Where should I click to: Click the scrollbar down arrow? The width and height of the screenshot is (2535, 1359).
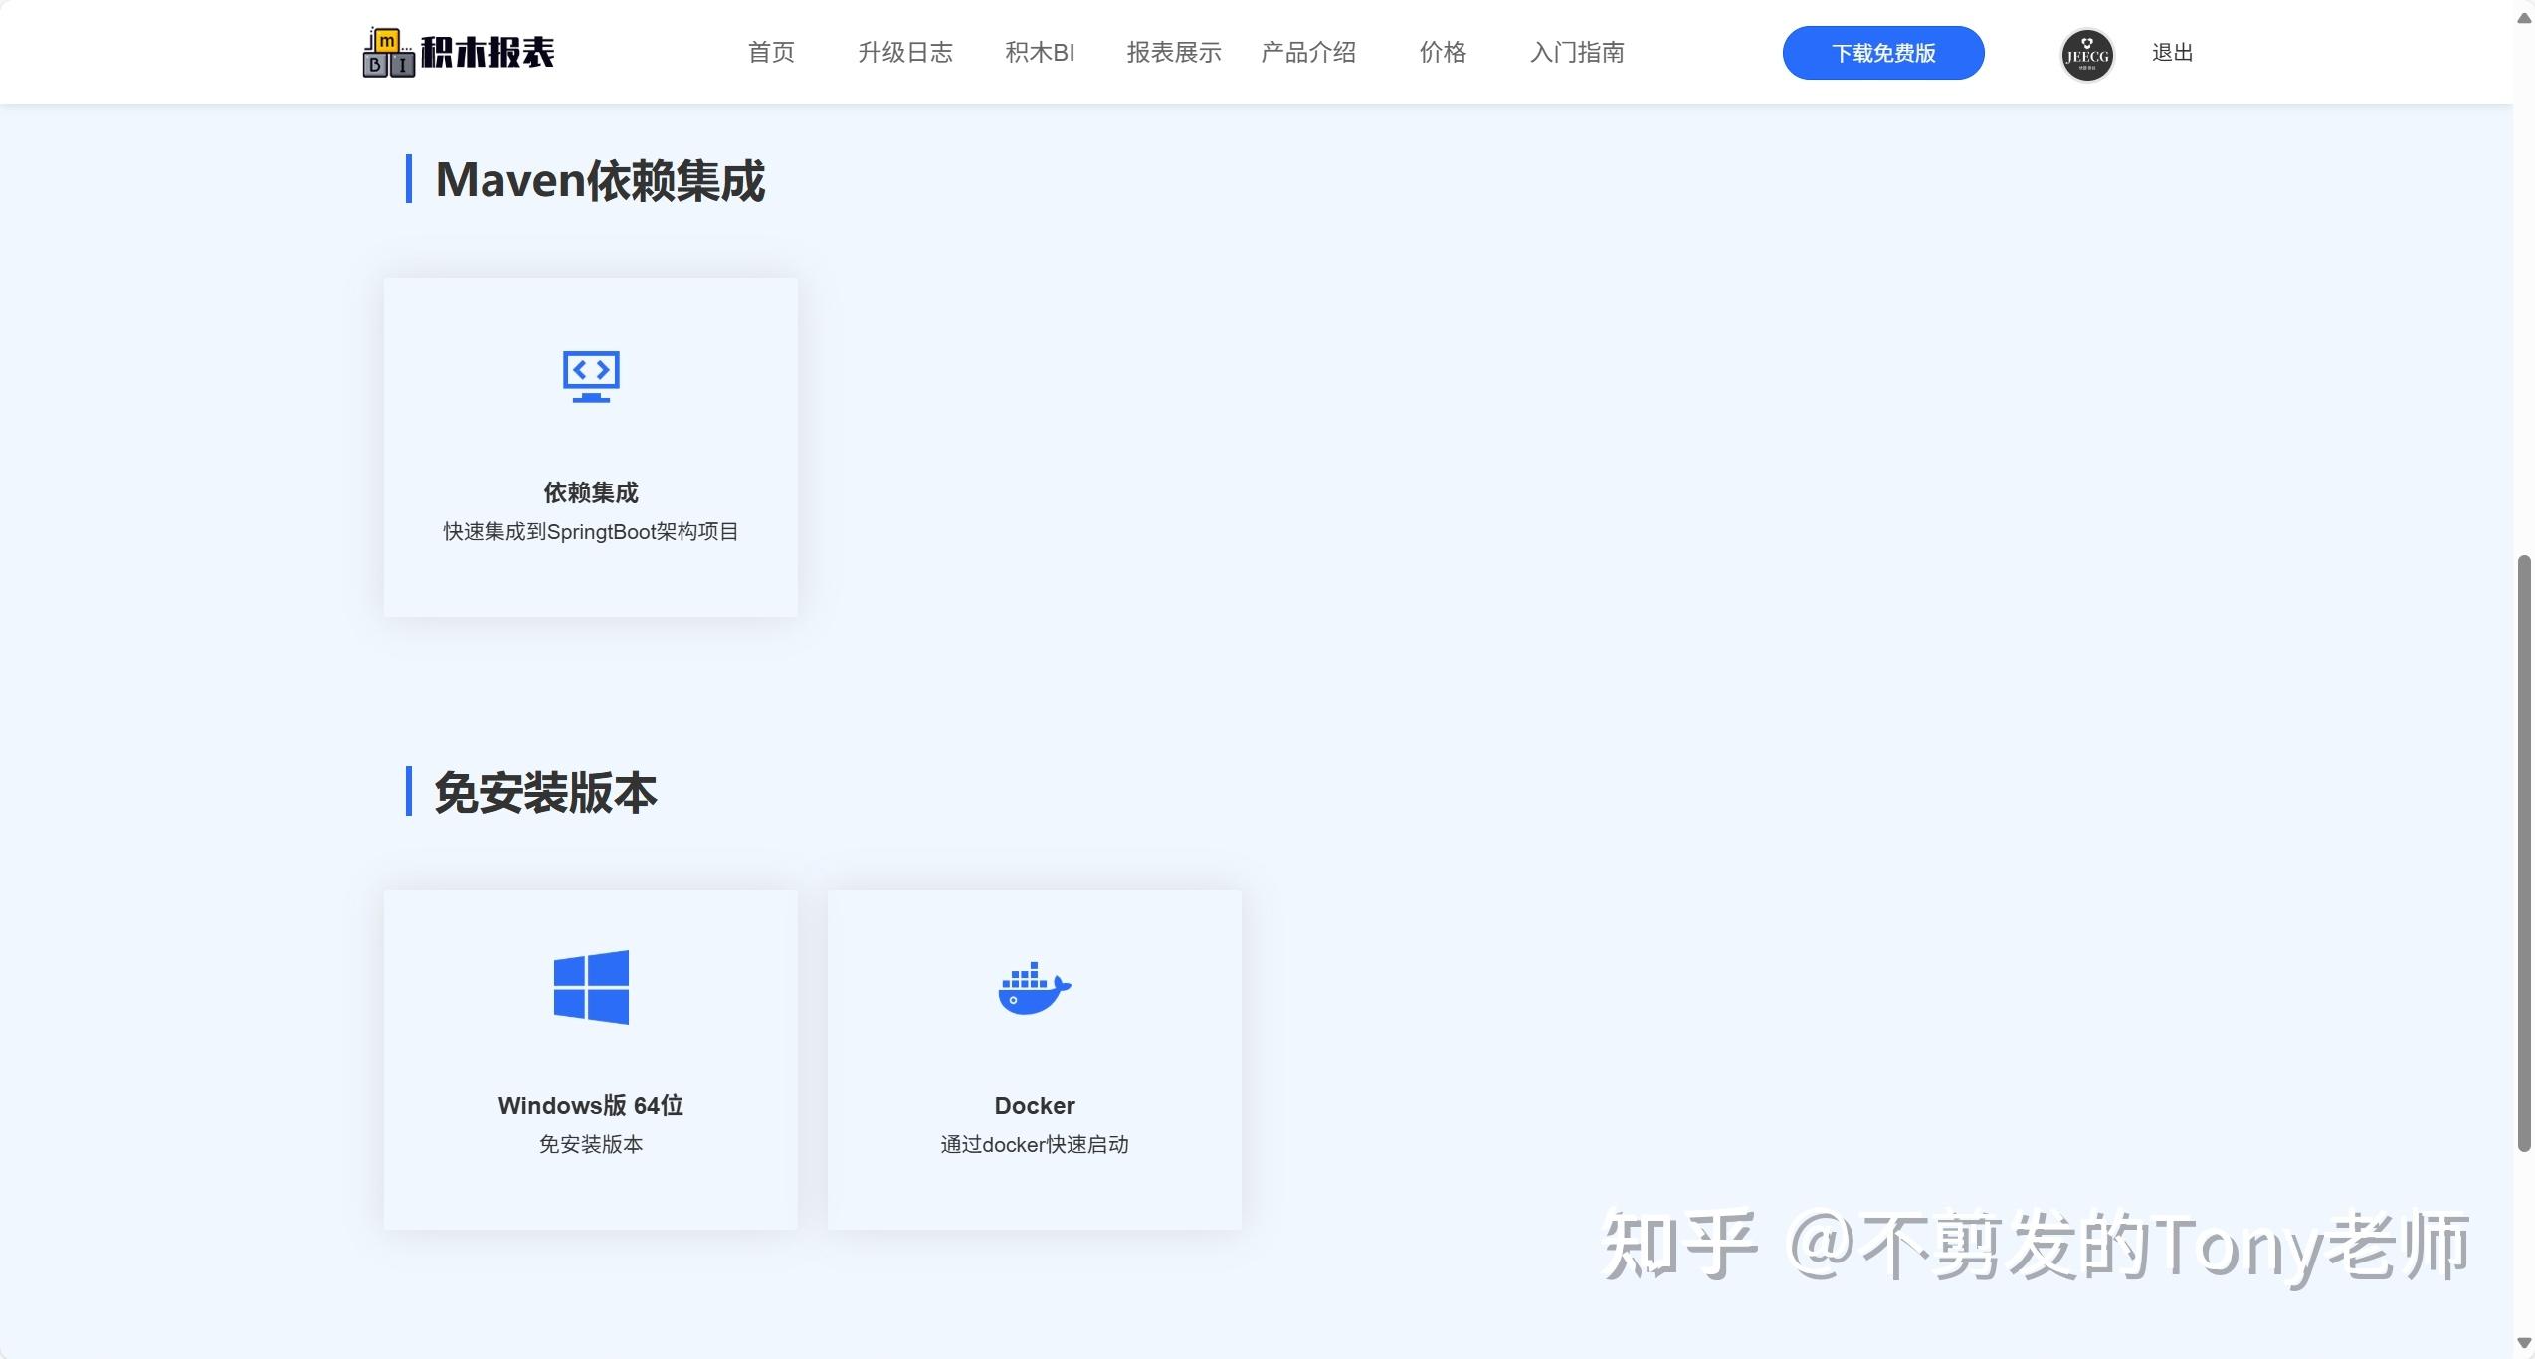(x=2523, y=1344)
